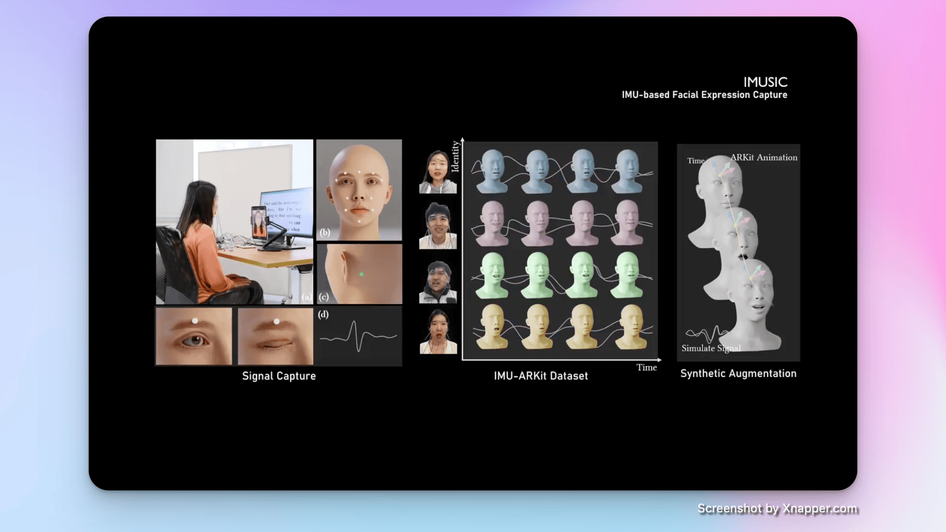Viewport: 946px width, 532px height.
Task: Select the photo of woman seated at desk
Action: coord(234,221)
